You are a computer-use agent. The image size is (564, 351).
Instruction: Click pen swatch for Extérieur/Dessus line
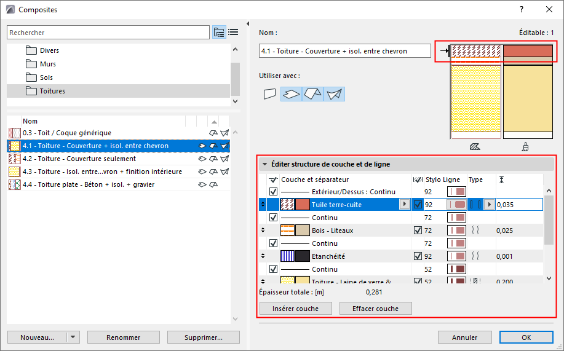click(x=456, y=192)
